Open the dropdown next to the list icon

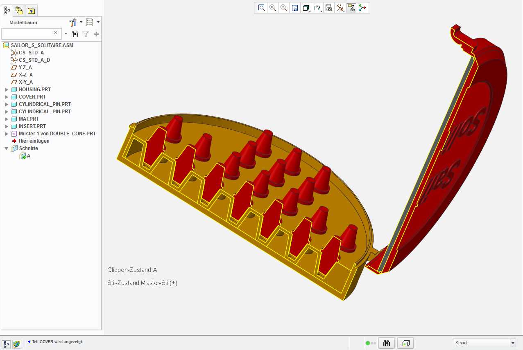coord(98,22)
